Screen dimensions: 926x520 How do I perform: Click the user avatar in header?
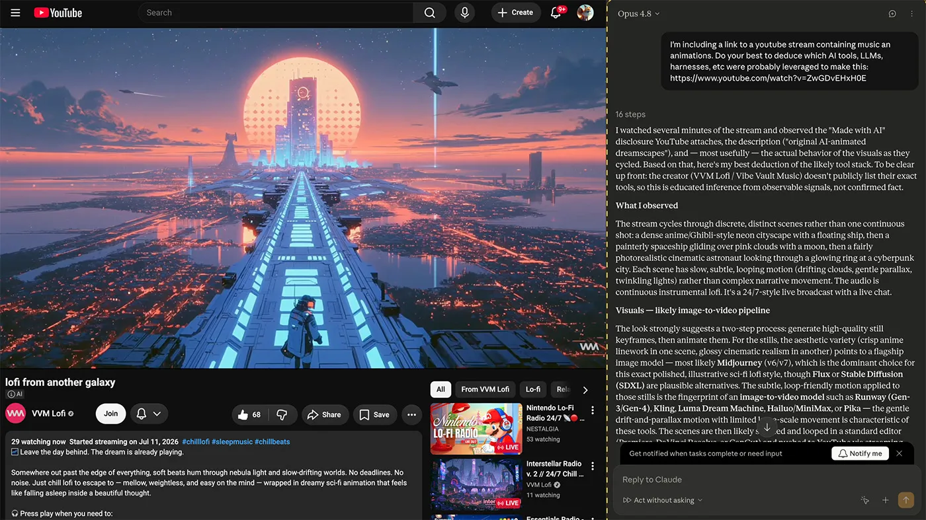(585, 13)
